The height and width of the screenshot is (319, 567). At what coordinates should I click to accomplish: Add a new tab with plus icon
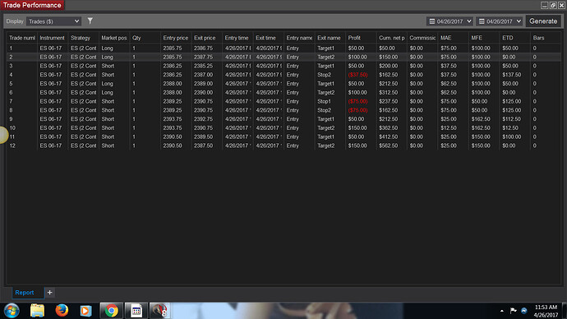[x=49, y=292]
